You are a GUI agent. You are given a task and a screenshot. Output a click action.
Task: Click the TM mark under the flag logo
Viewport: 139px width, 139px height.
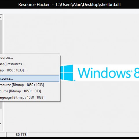[x=74, y=80]
